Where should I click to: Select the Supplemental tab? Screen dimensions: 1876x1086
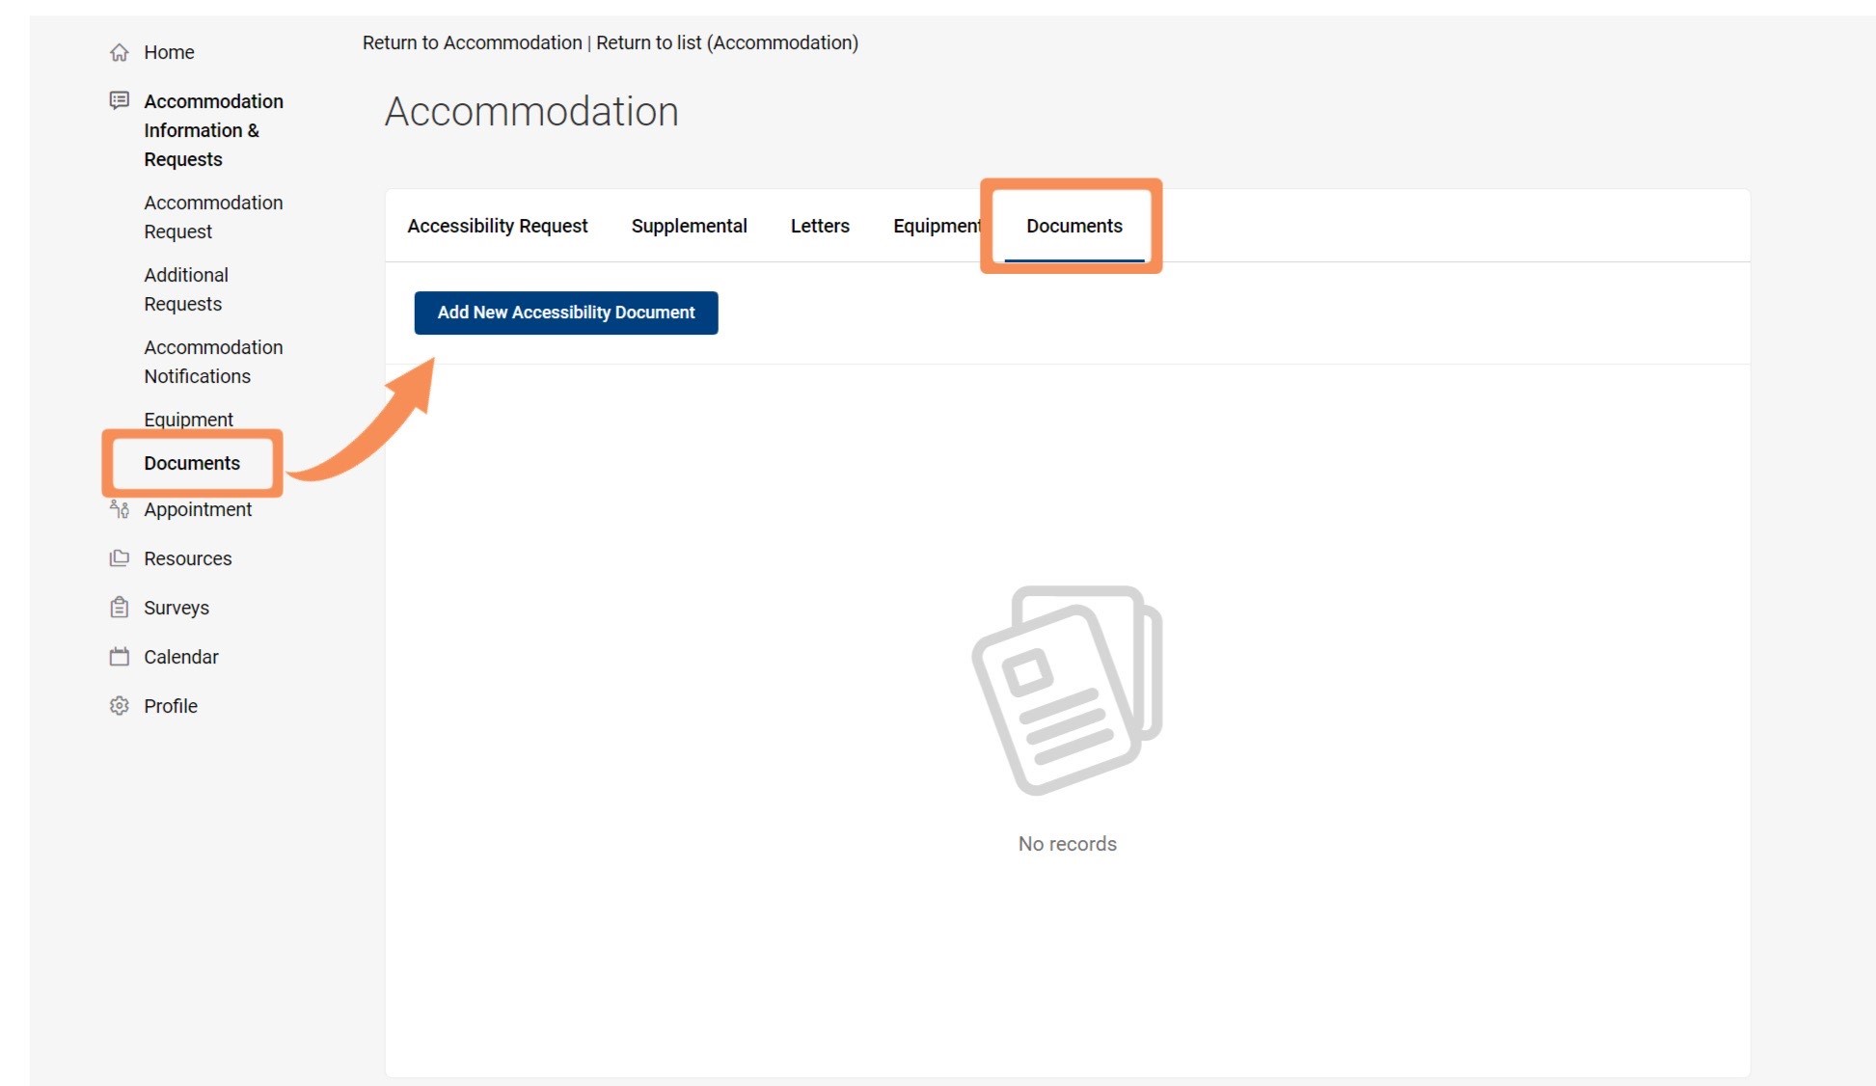tap(688, 227)
